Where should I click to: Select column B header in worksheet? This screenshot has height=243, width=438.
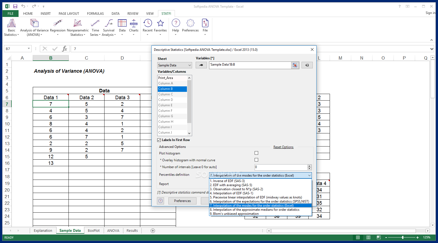51,58
